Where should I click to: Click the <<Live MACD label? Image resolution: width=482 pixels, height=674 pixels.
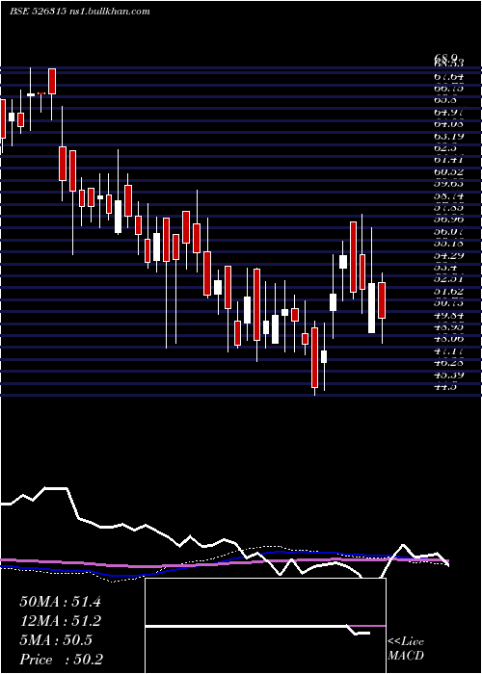point(406,649)
